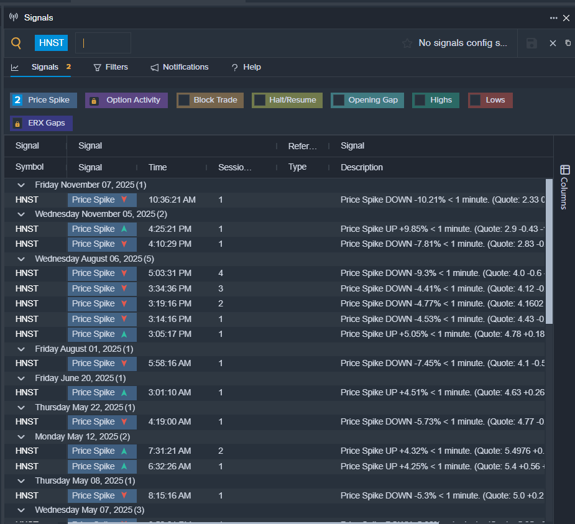This screenshot has width=575, height=524.
Task: Click the symbol search input field
Action: pyautogui.click(x=103, y=43)
